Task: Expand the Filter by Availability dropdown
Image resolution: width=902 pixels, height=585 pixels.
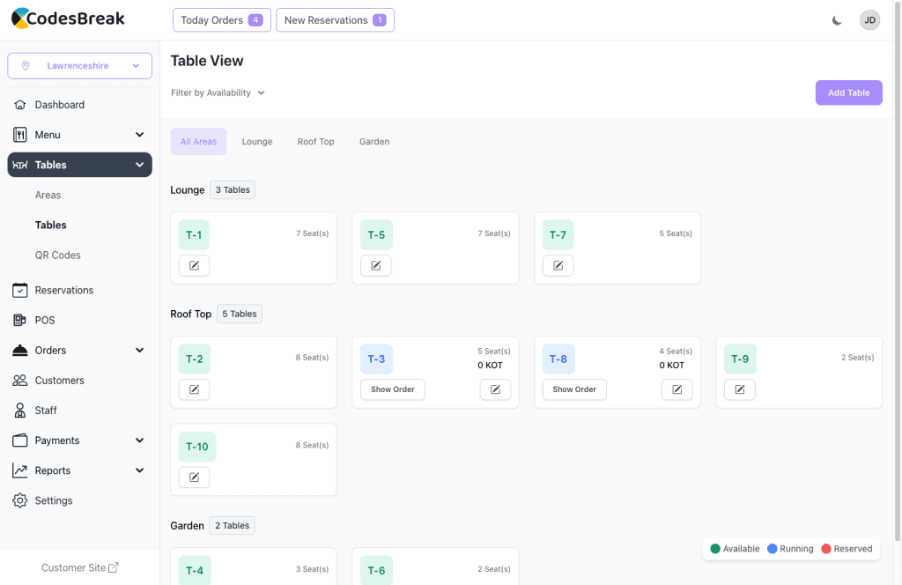Action: pyautogui.click(x=218, y=93)
